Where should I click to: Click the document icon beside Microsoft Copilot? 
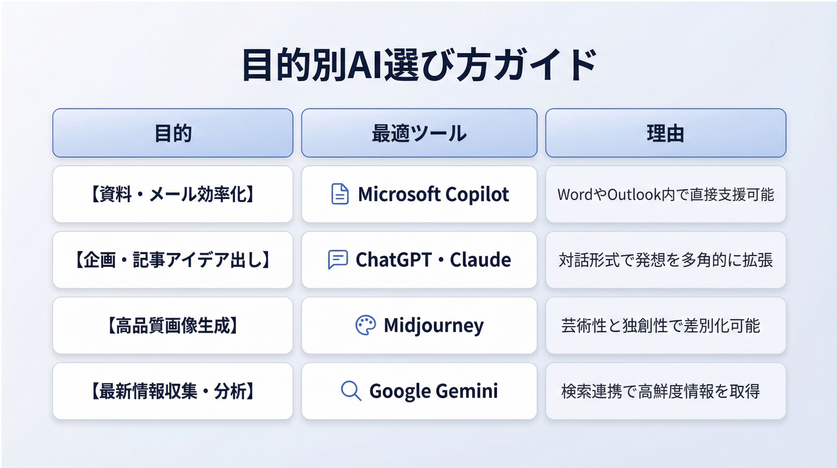pyautogui.click(x=340, y=194)
